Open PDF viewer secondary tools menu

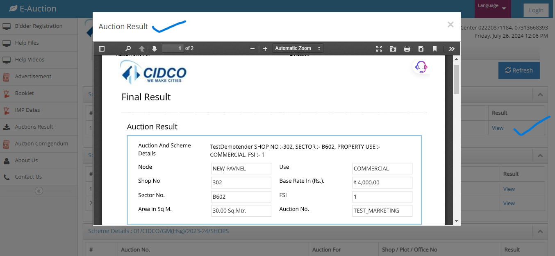[452, 48]
